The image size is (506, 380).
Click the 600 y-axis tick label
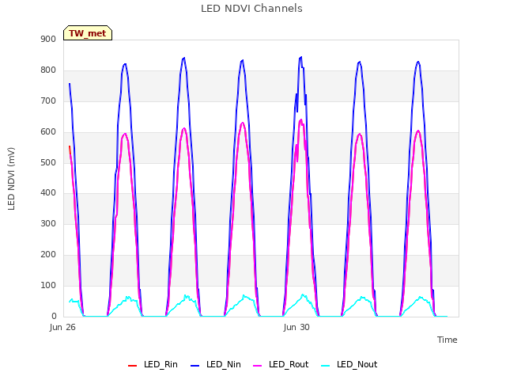[48, 132]
